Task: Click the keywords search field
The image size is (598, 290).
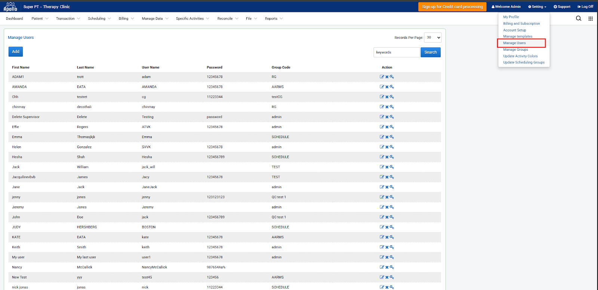Action: tap(396, 52)
